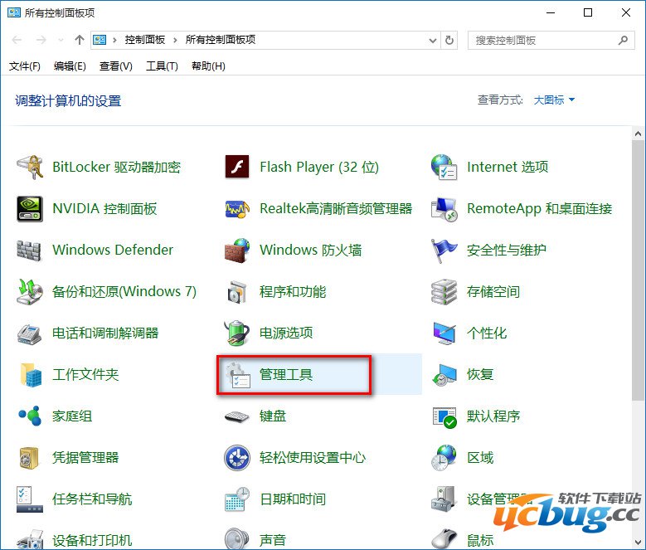Click into the 搜索控制面板 search field
Screen dimensions: 646x550
[x=543, y=40]
